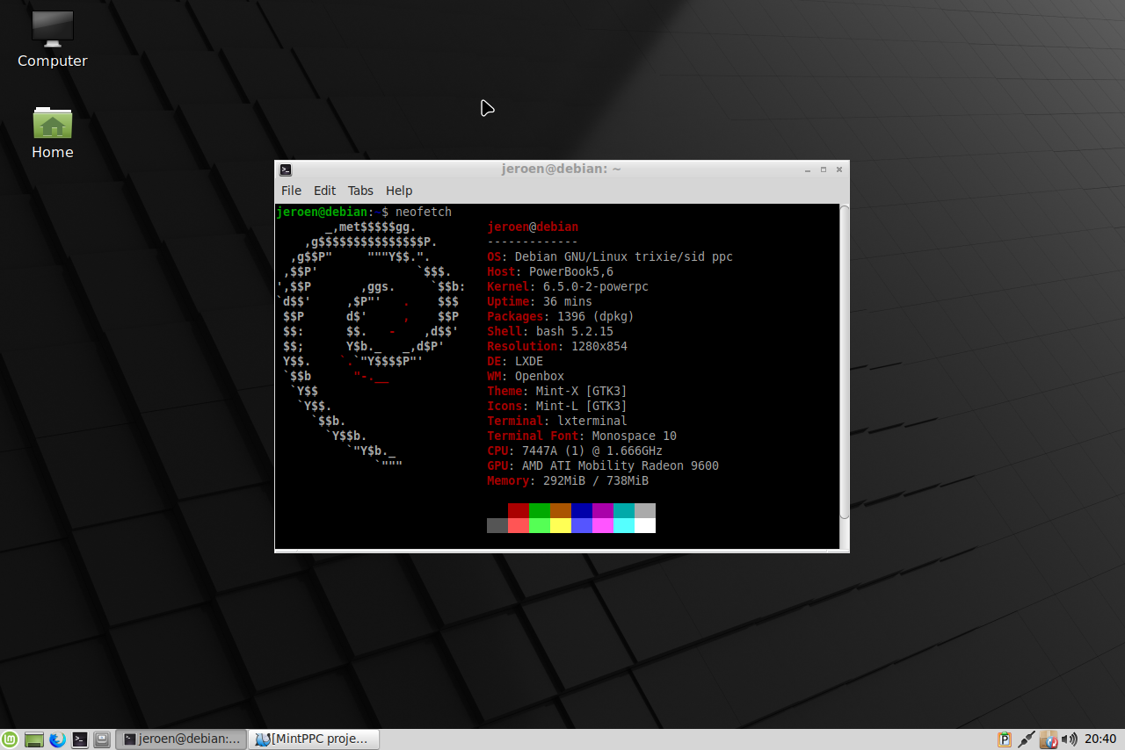Screen dimensions: 1125x750
Task: Click the red color block in neofetch palette
Action: 519,510
